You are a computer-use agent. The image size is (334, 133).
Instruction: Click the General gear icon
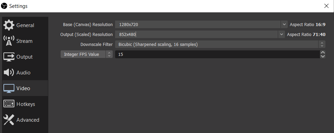(9, 25)
